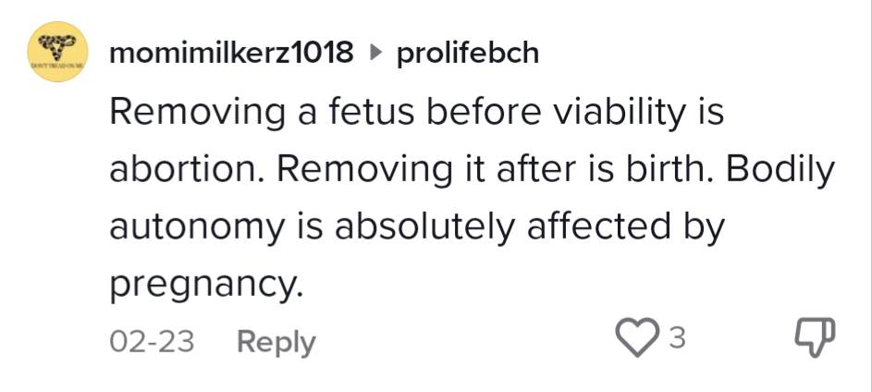Reply to this comment
Image resolution: width=872 pixels, height=392 pixels.
tap(276, 341)
